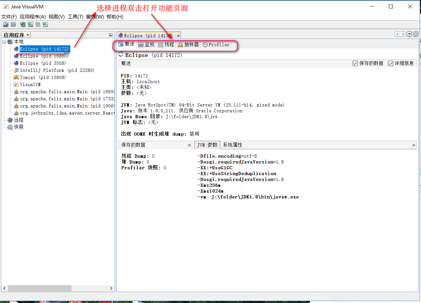This screenshot has height=303, width=421.
Task: Switch to the 系统属性 pane
Action: point(233,145)
